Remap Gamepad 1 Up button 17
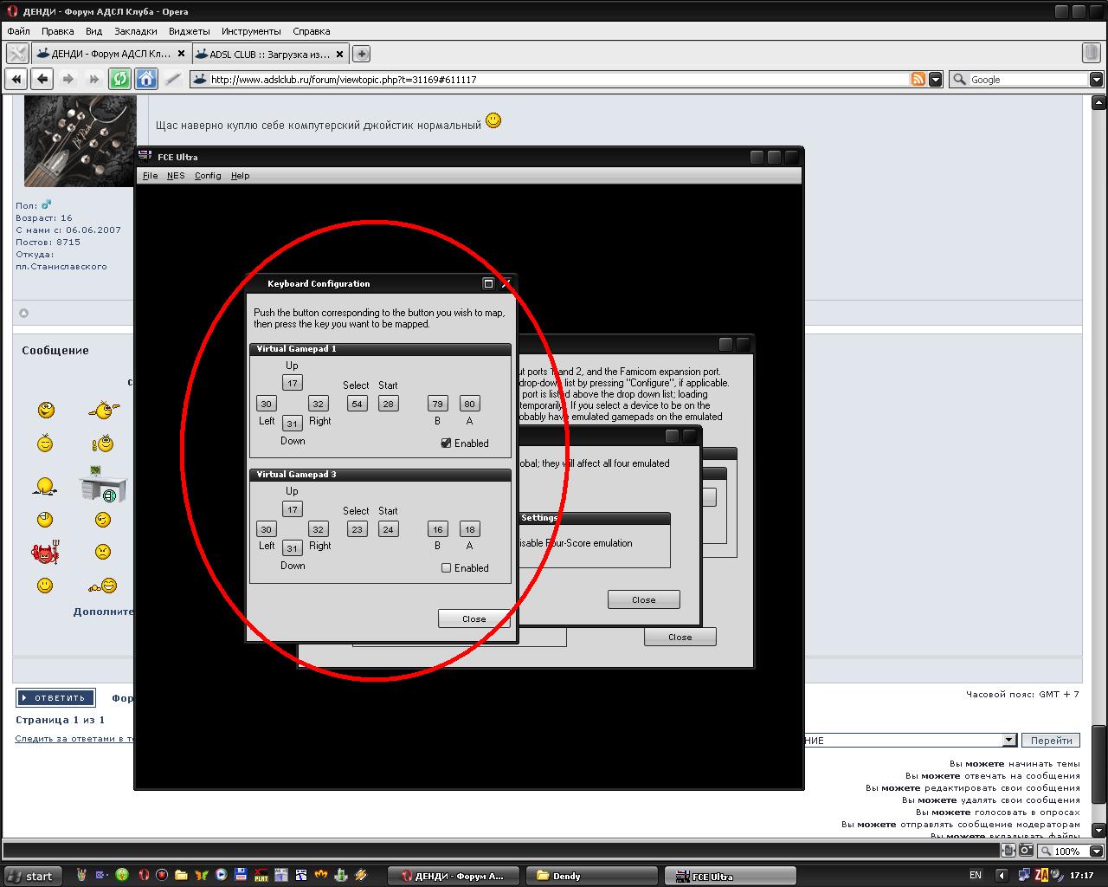The image size is (1108, 887). pos(293,383)
